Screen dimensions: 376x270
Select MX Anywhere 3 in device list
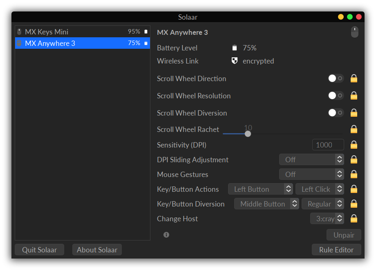coord(83,43)
